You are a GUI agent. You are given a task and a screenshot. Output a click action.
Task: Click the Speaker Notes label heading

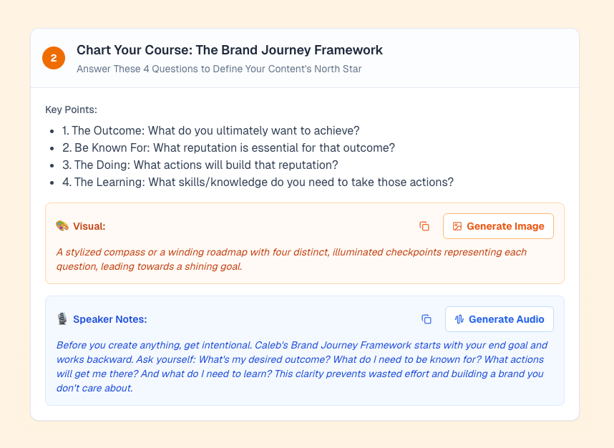point(110,319)
